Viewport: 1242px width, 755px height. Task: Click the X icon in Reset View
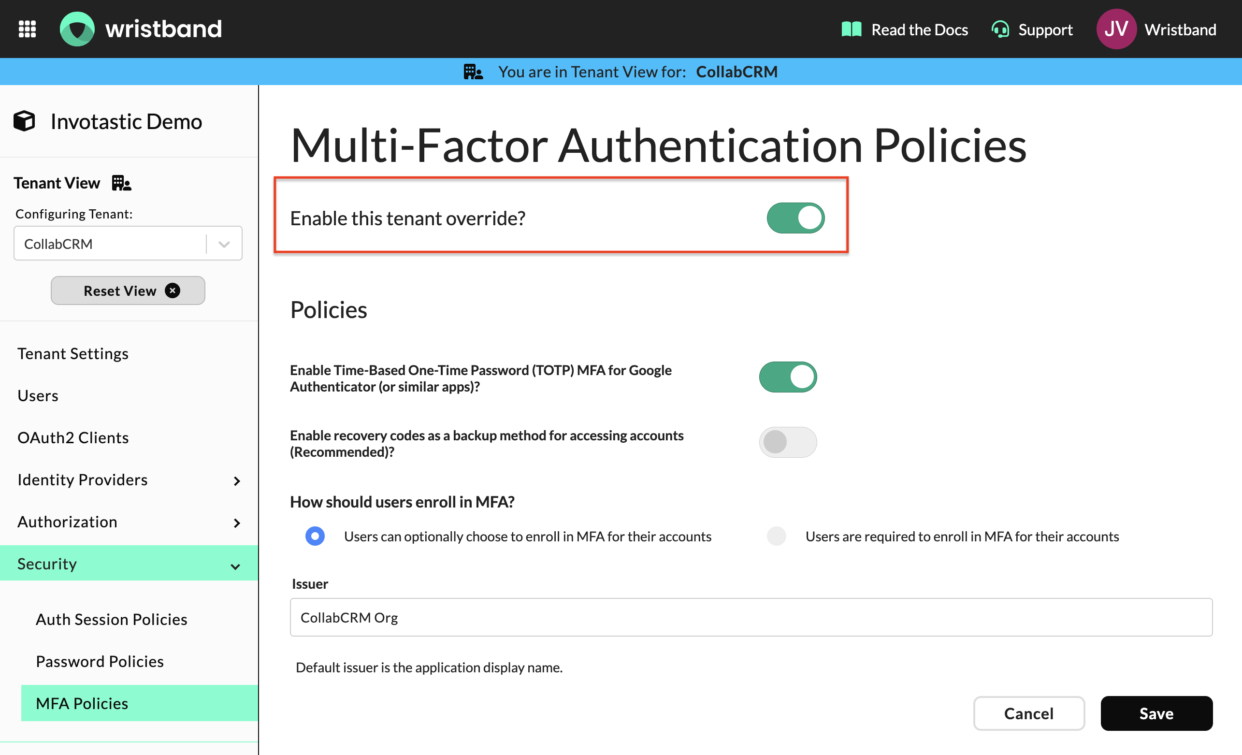(173, 291)
